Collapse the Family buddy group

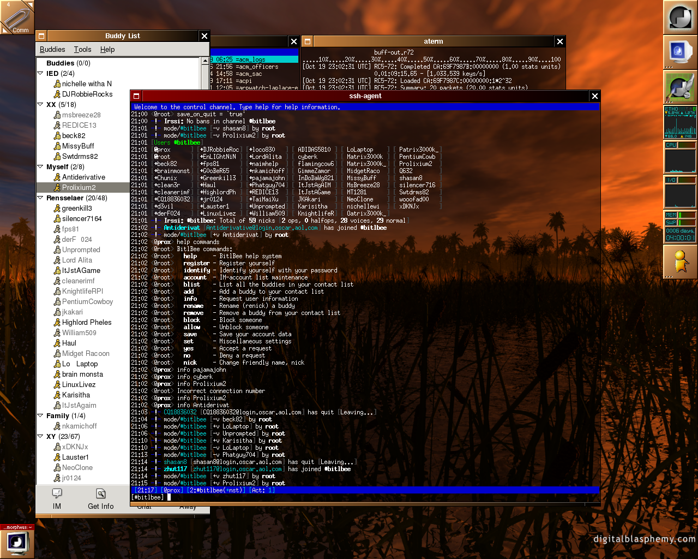40,415
